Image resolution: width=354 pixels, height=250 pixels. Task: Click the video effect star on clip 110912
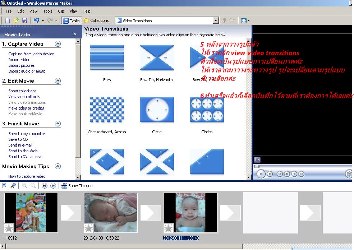[9, 228]
